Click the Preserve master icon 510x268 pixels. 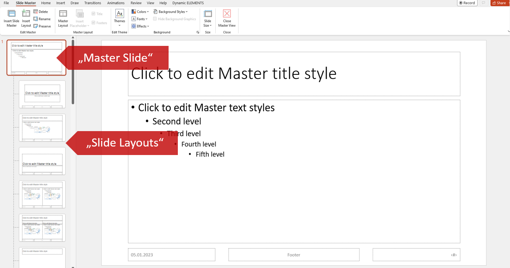click(x=35, y=26)
